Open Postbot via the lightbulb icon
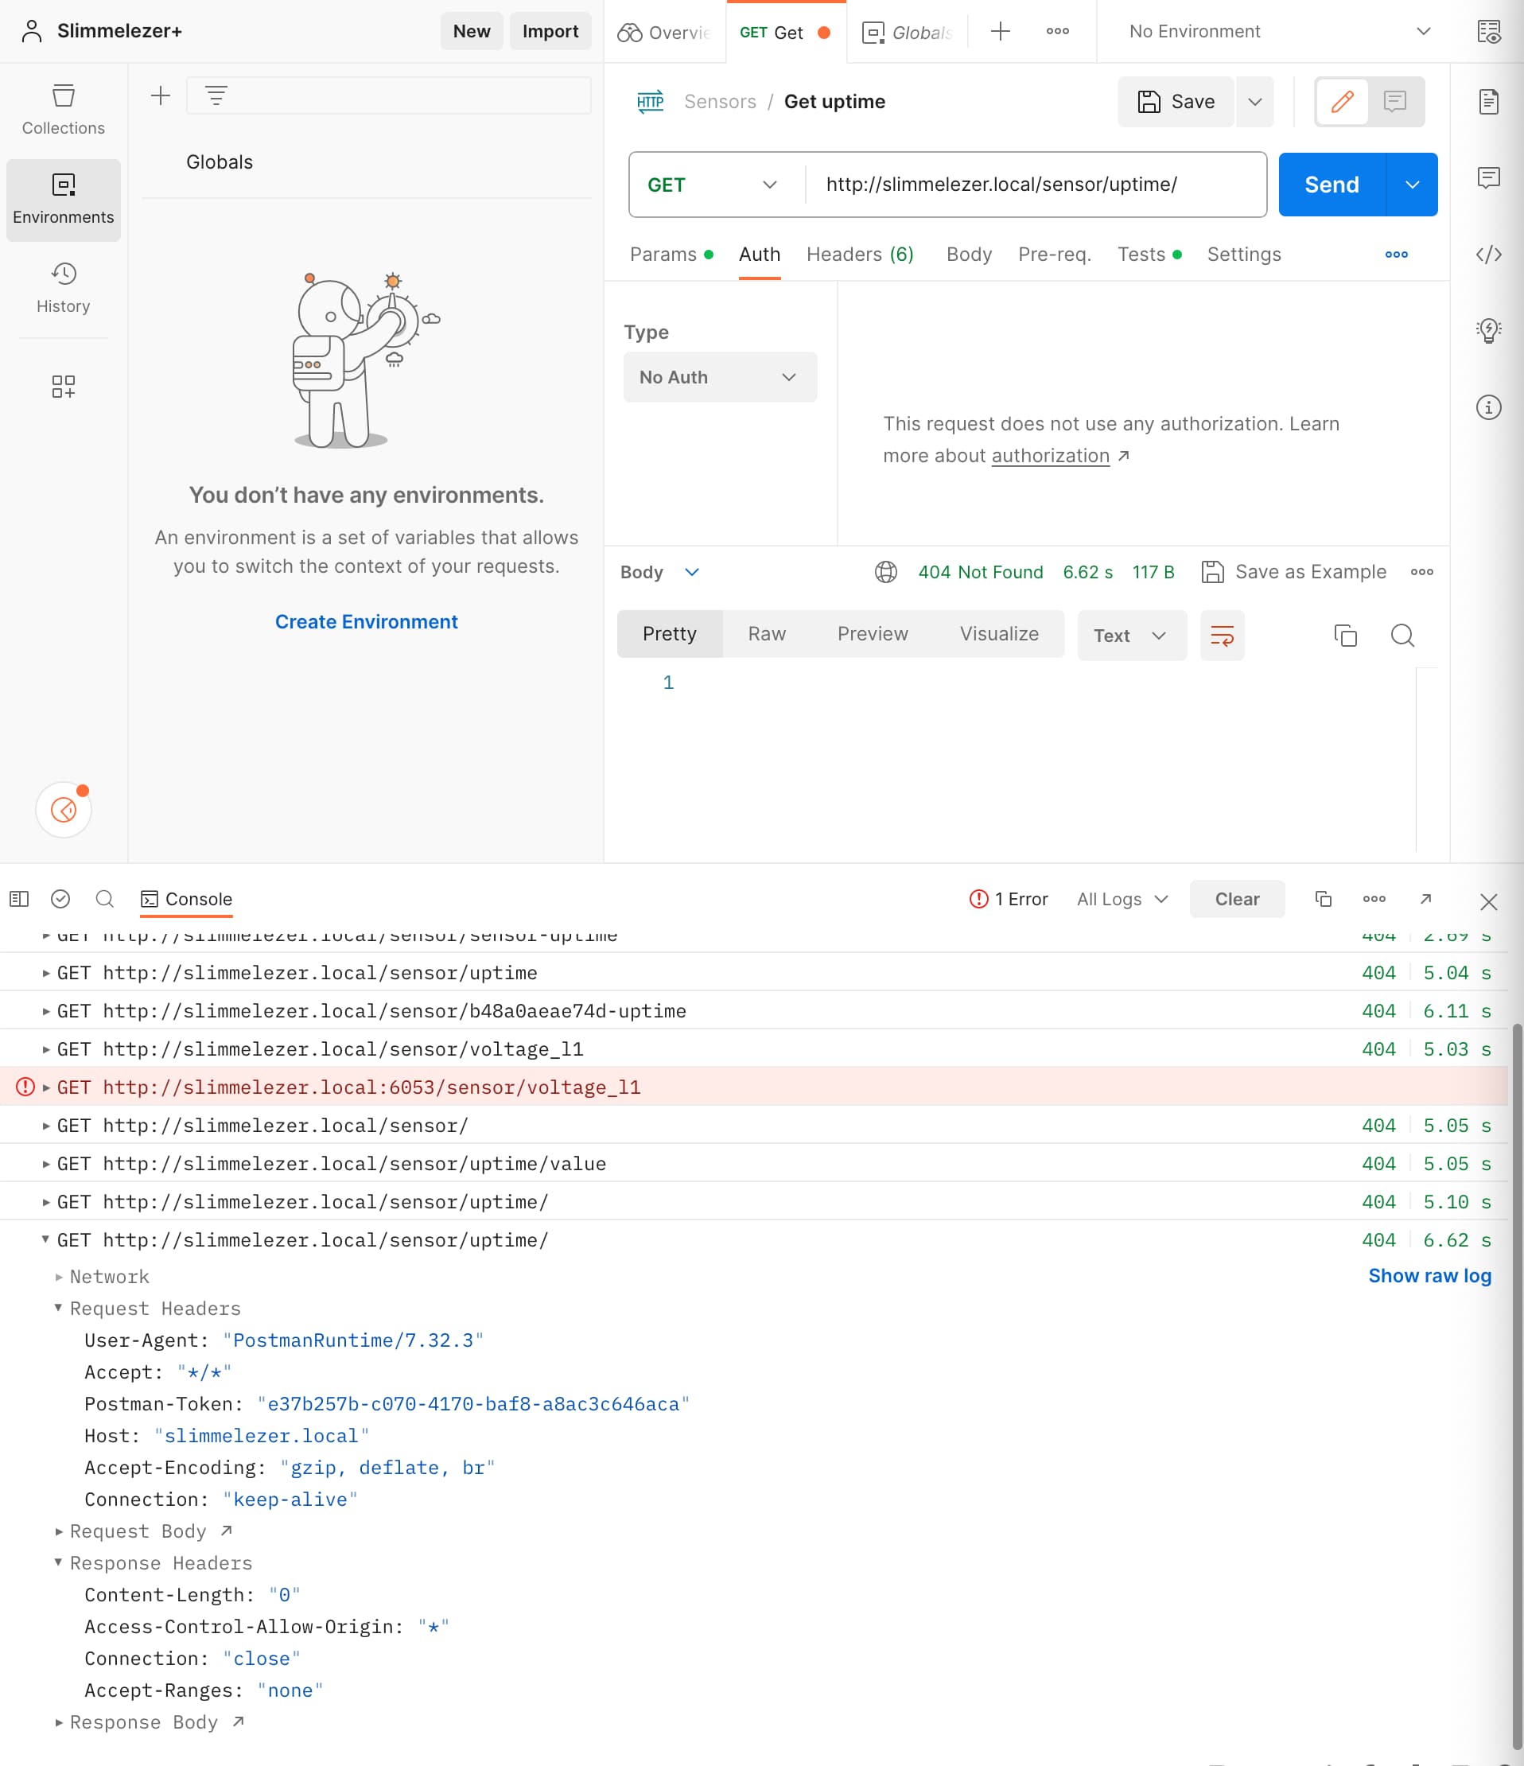Viewport: 1524px width, 1766px height. click(x=1488, y=331)
